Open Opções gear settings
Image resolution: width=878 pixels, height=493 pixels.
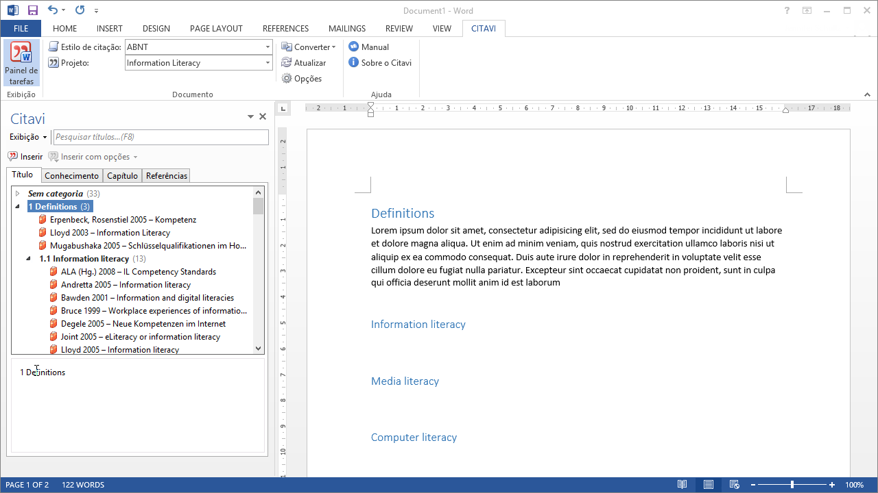tap(302, 79)
